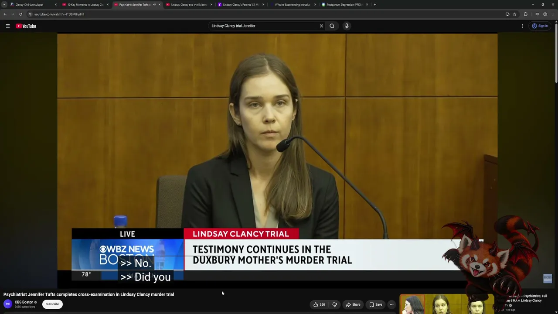The image size is (558, 314).
Task: Save video to a playlist
Action: click(376, 304)
